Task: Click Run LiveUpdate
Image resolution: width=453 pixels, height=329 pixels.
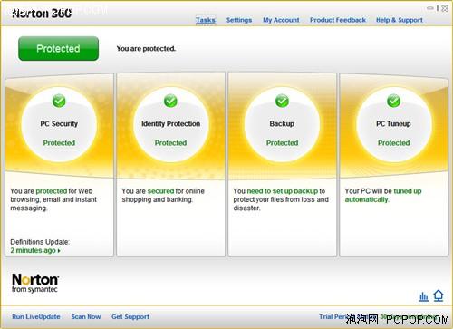Action: point(36,317)
